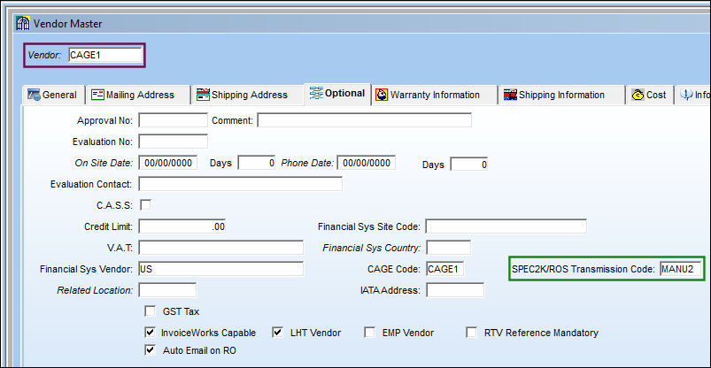711x368 pixels.
Task: Click the Financial Sys Site Code field
Action: (506, 226)
